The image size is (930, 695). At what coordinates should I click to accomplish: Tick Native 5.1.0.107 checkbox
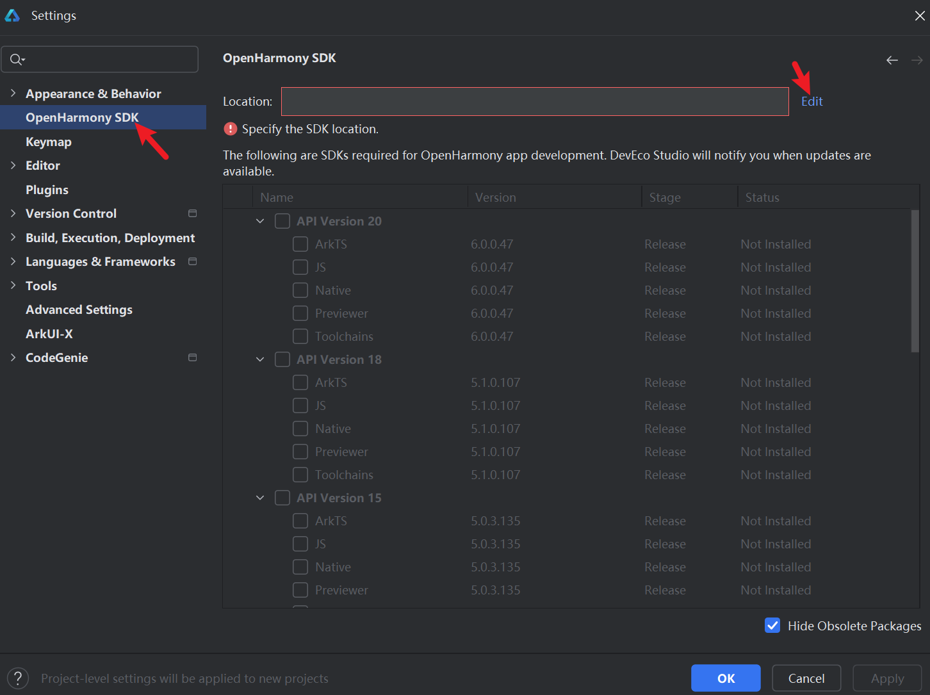(300, 429)
